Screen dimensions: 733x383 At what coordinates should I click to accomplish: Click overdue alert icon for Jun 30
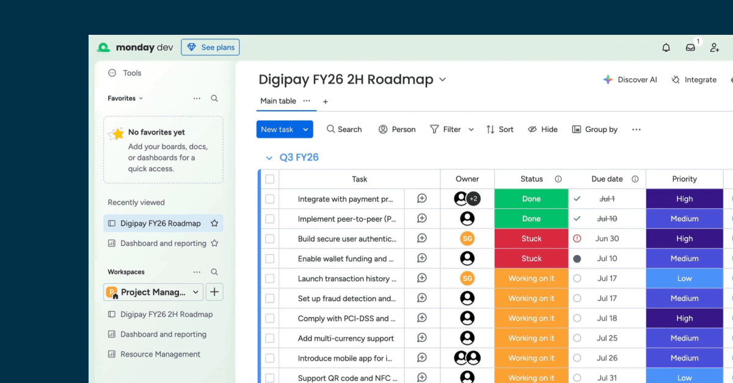577,239
